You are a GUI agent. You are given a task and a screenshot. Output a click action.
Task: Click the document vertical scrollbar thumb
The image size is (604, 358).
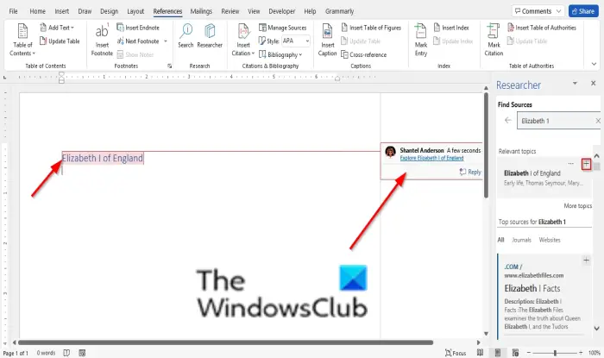pyautogui.click(x=486, y=145)
